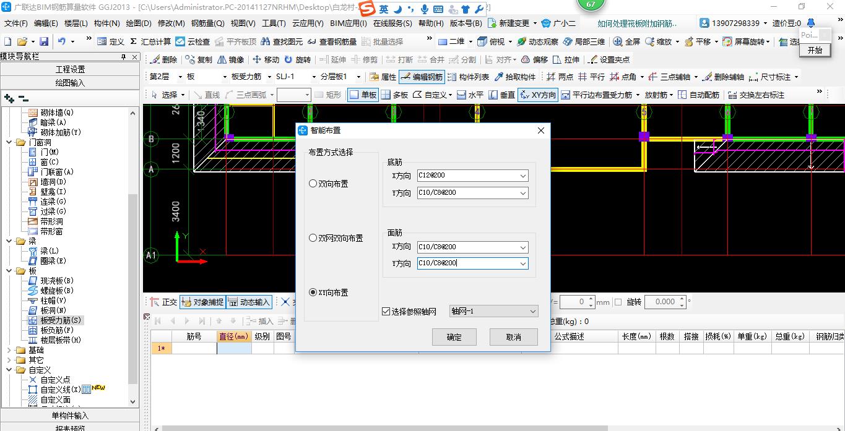Select 双向布置 radio option
This screenshot has height=431, width=845.
313,184
